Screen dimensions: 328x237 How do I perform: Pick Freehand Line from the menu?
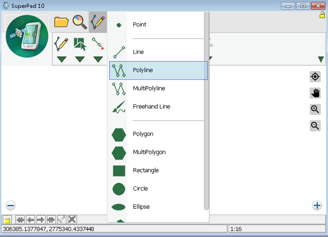(158, 107)
